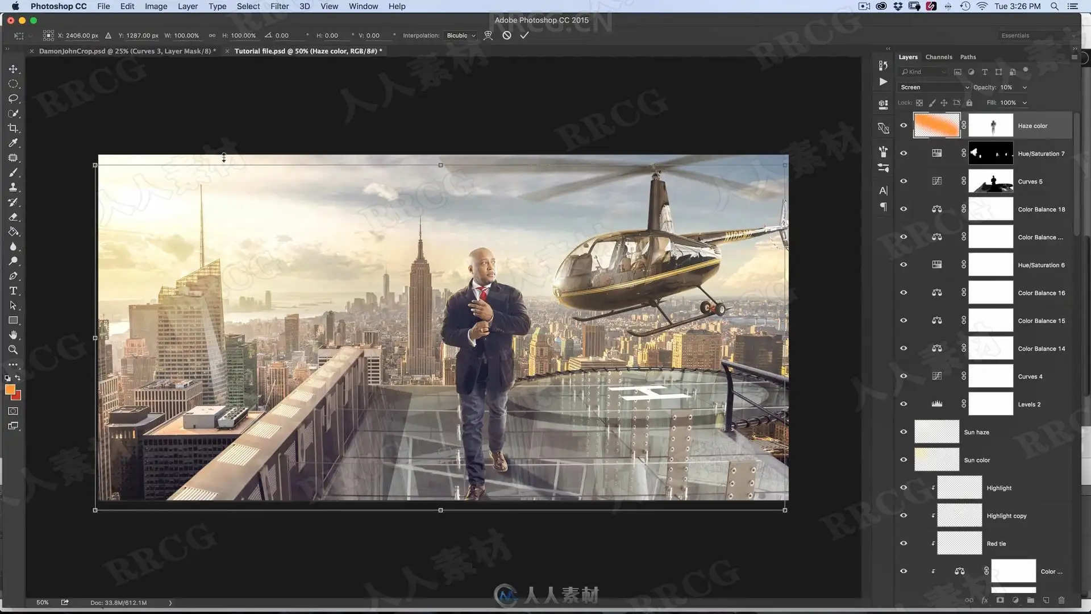
Task: Select the Zoom tool
Action: point(13,350)
